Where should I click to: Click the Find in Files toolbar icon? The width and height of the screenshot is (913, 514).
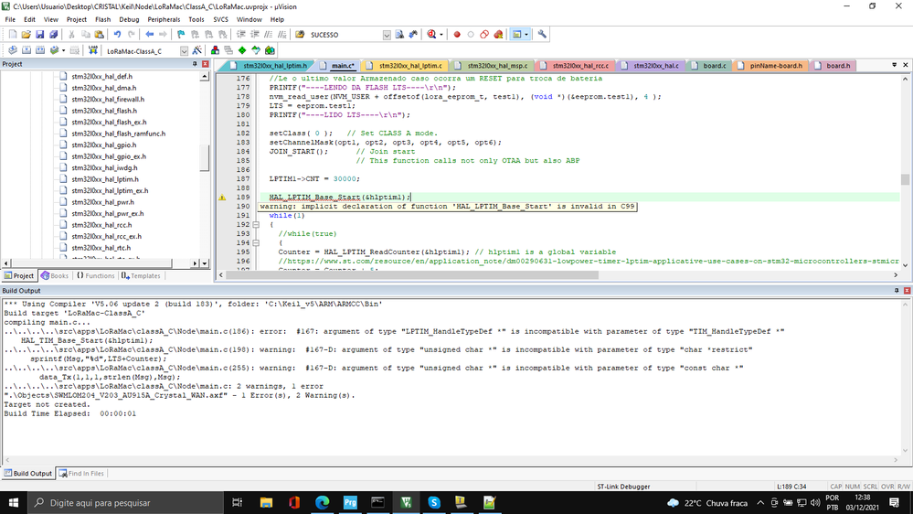point(300,35)
